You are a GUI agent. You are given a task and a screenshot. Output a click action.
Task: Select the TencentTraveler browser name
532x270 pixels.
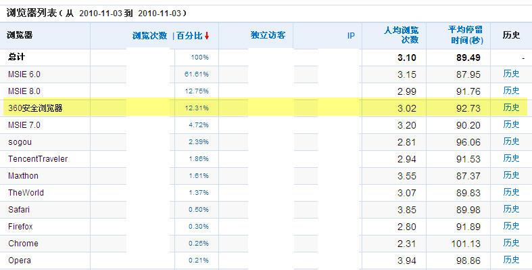tap(38, 159)
